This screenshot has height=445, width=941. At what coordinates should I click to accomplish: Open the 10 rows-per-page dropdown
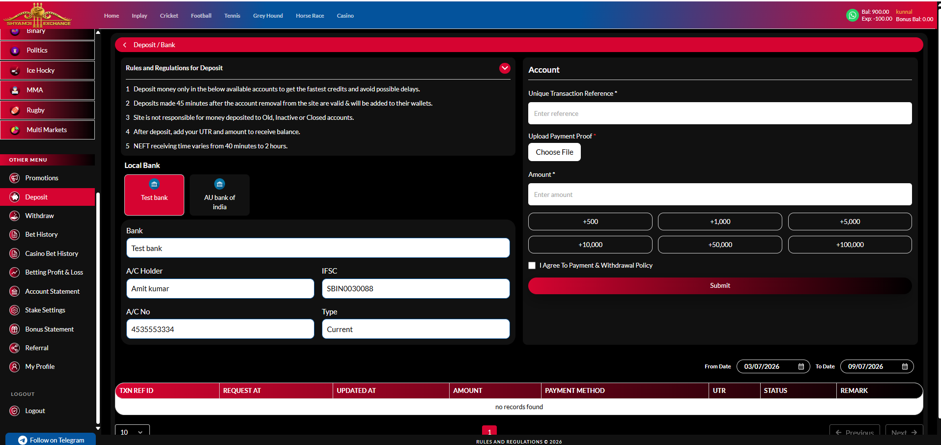point(132,432)
